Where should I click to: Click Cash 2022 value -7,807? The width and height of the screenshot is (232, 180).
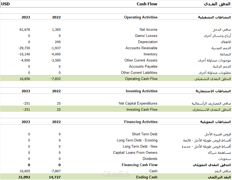point(56,171)
